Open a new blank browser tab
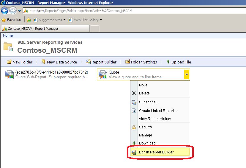 click(x=95, y=29)
